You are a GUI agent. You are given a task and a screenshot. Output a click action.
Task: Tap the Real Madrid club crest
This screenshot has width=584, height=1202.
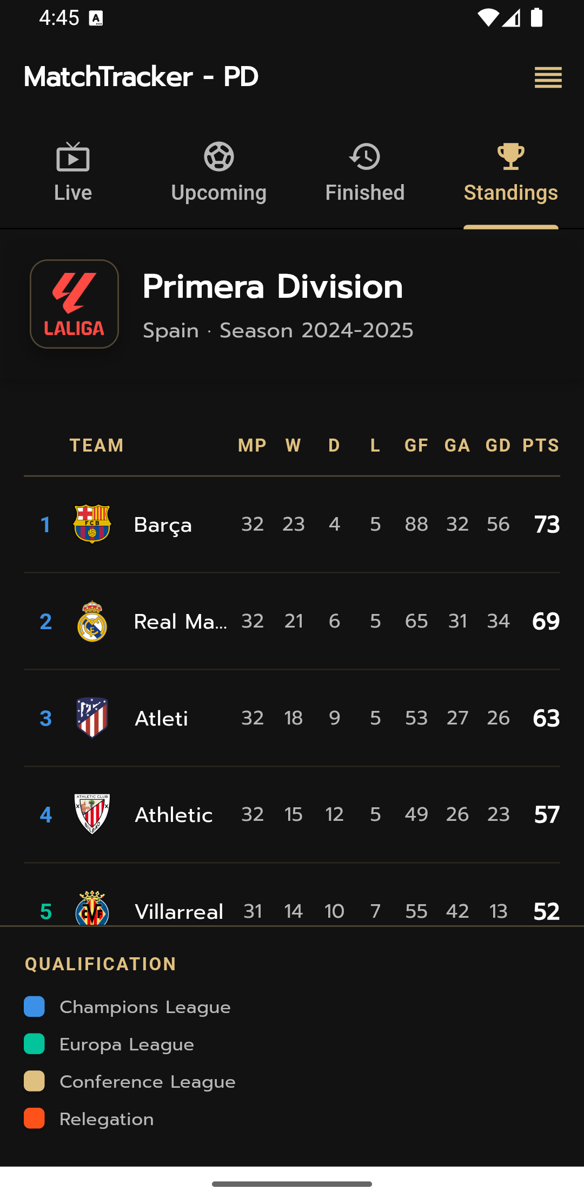click(x=92, y=621)
